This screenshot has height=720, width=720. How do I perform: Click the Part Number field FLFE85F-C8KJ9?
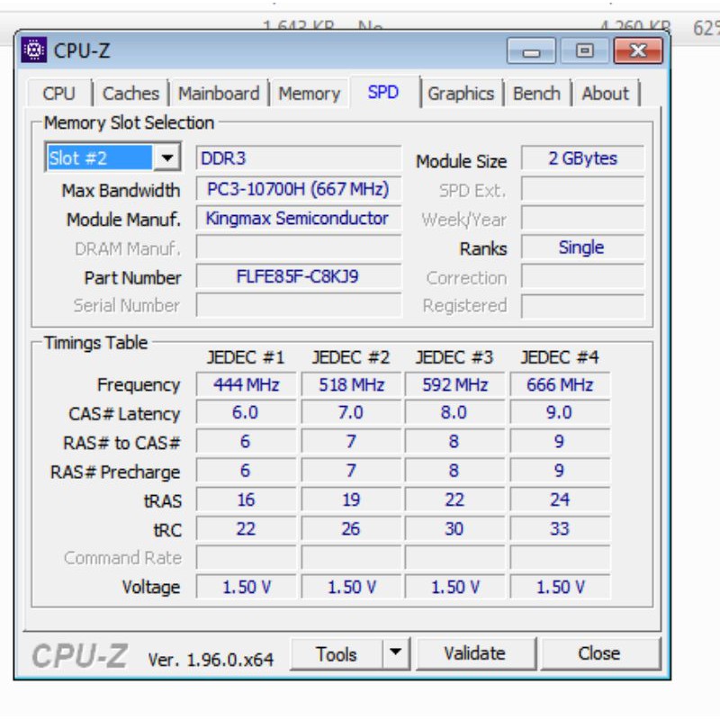(298, 277)
